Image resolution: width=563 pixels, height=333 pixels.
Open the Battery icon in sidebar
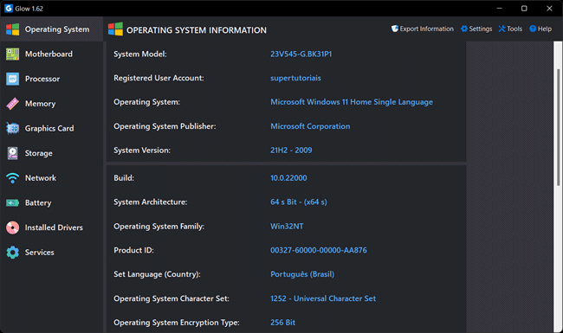tap(13, 203)
